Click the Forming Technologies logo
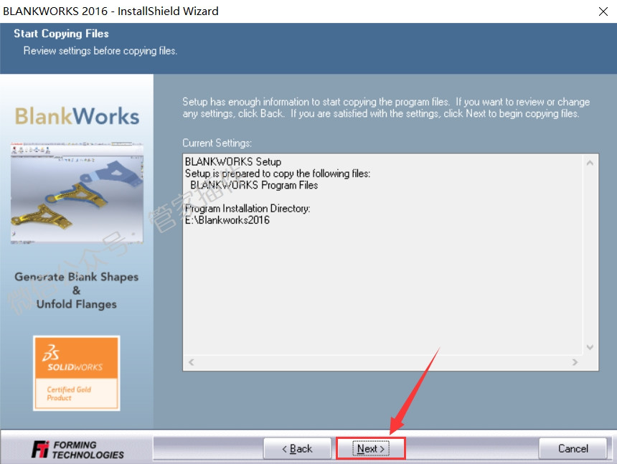617x464 pixels. pos(77,450)
